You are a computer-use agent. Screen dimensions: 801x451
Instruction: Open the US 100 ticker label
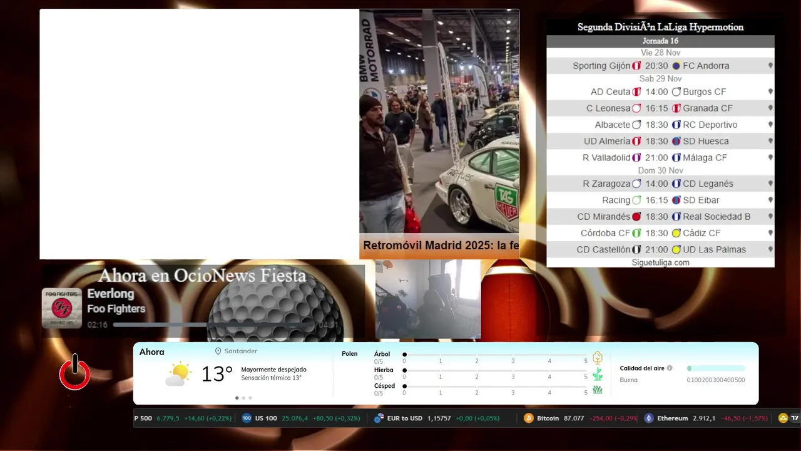pos(266,418)
